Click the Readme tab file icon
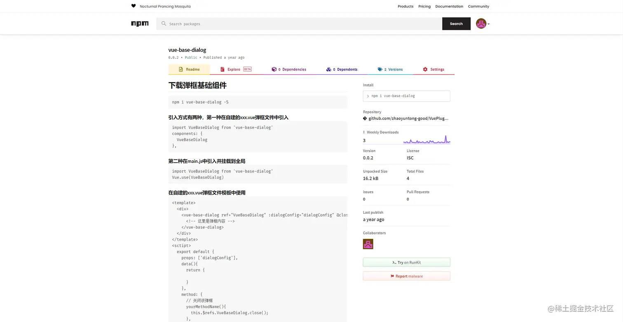Screen dimensions: 623x322 pyautogui.click(x=180, y=69)
